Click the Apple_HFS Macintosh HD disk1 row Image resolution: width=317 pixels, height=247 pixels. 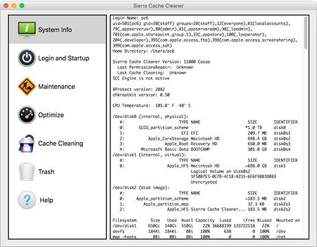click(203, 166)
